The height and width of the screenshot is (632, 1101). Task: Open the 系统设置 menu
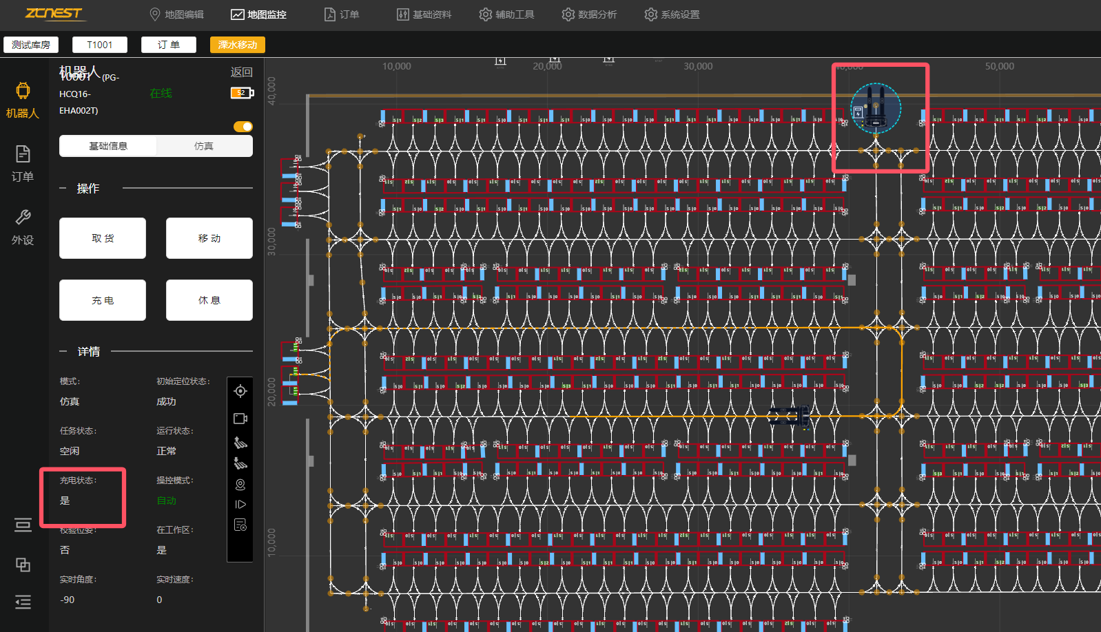(672, 14)
